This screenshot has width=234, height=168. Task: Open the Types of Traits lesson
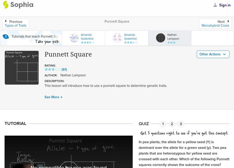(x=16, y=25)
